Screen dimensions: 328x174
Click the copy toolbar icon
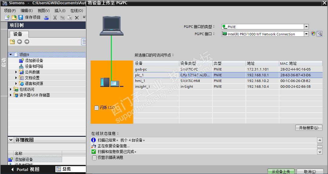[x=62, y=17]
